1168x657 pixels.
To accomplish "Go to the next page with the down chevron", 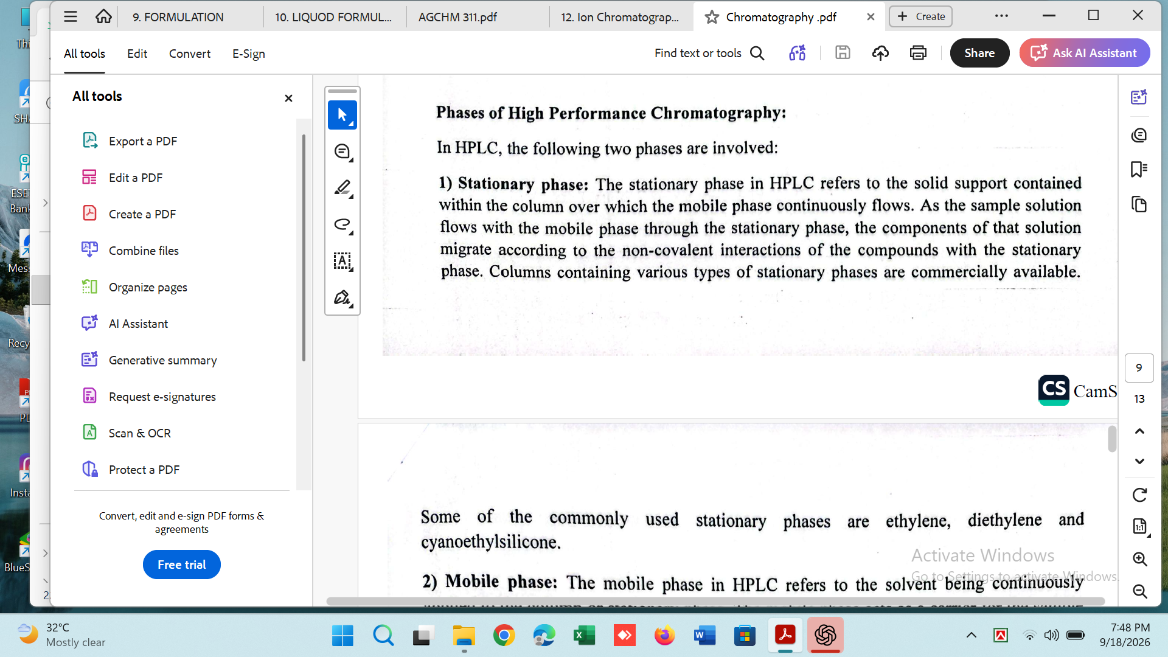I will (1139, 461).
